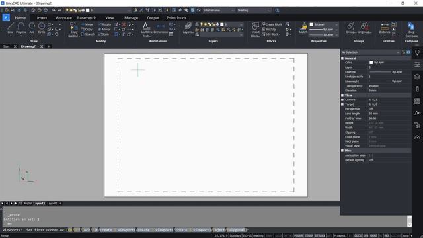Toggle DUCS in status bar

[x=358, y=236]
